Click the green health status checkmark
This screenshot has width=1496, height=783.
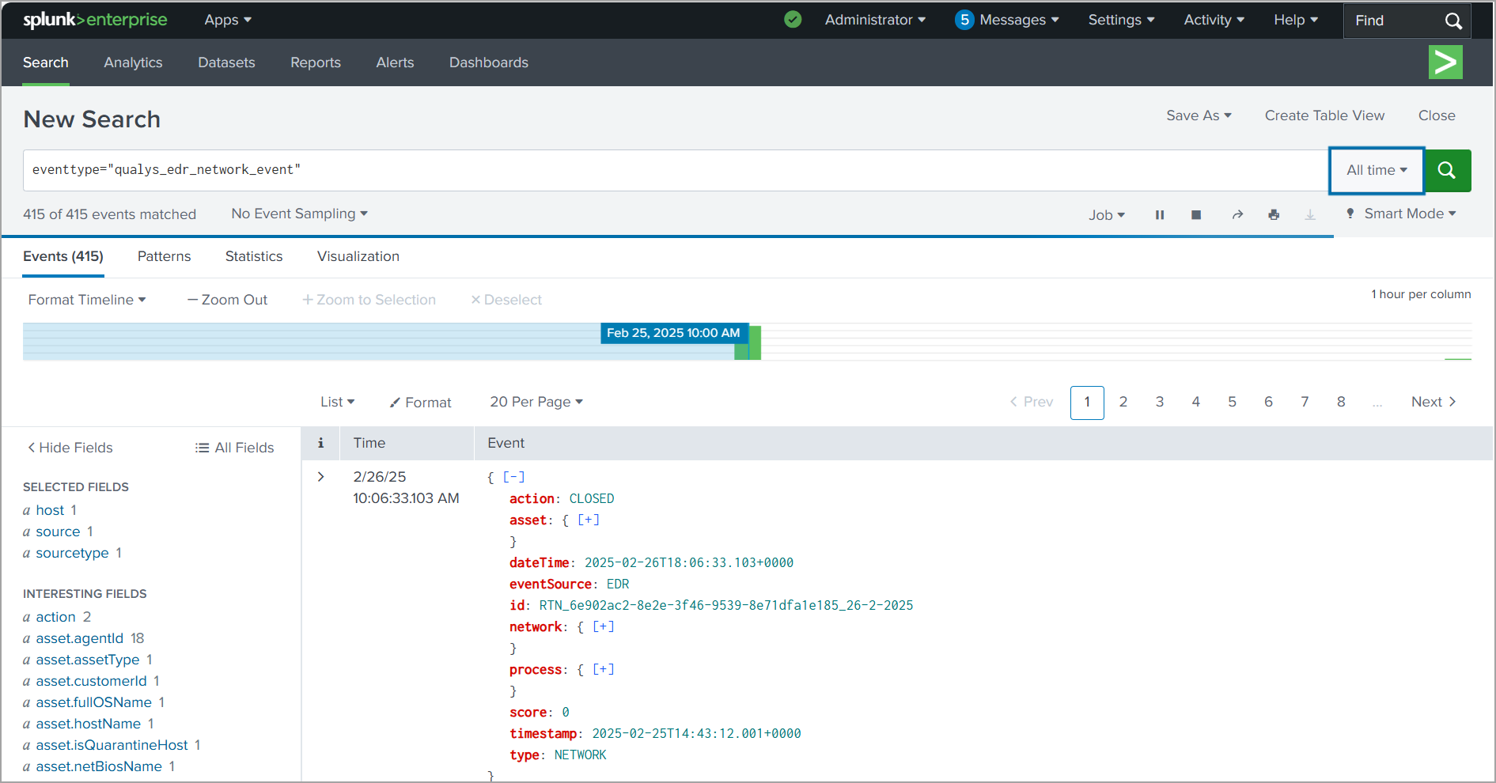[793, 20]
